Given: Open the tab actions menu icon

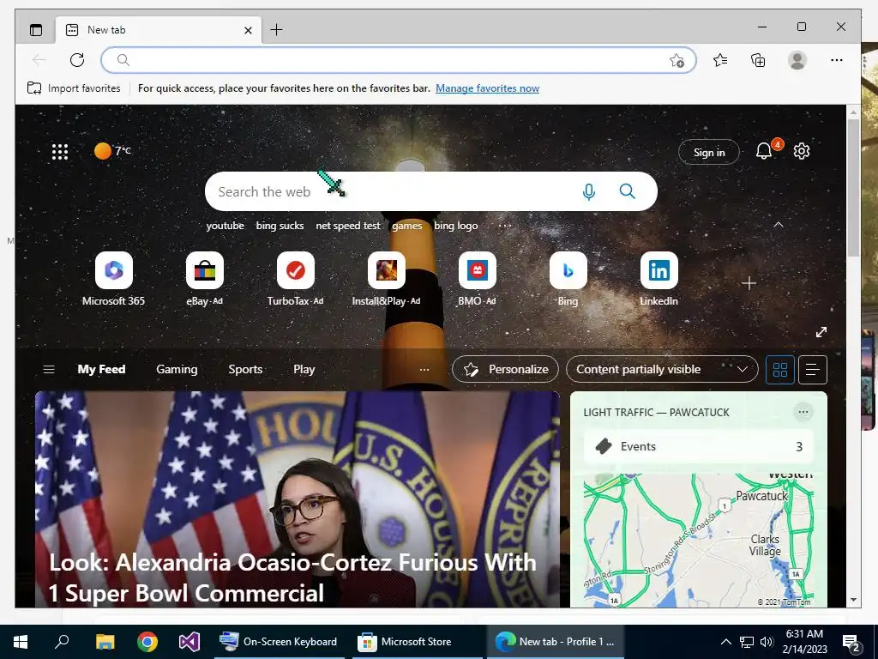Looking at the screenshot, I should tap(36, 30).
